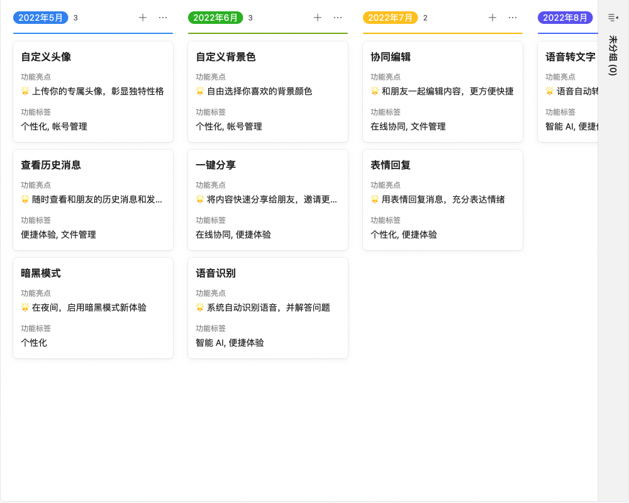The width and height of the screenshot is (629, 503).
Task: Open the 语音识别 card
Action: (268, 307)
